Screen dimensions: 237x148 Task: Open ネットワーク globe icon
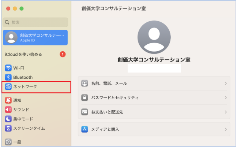click(8, 86)
